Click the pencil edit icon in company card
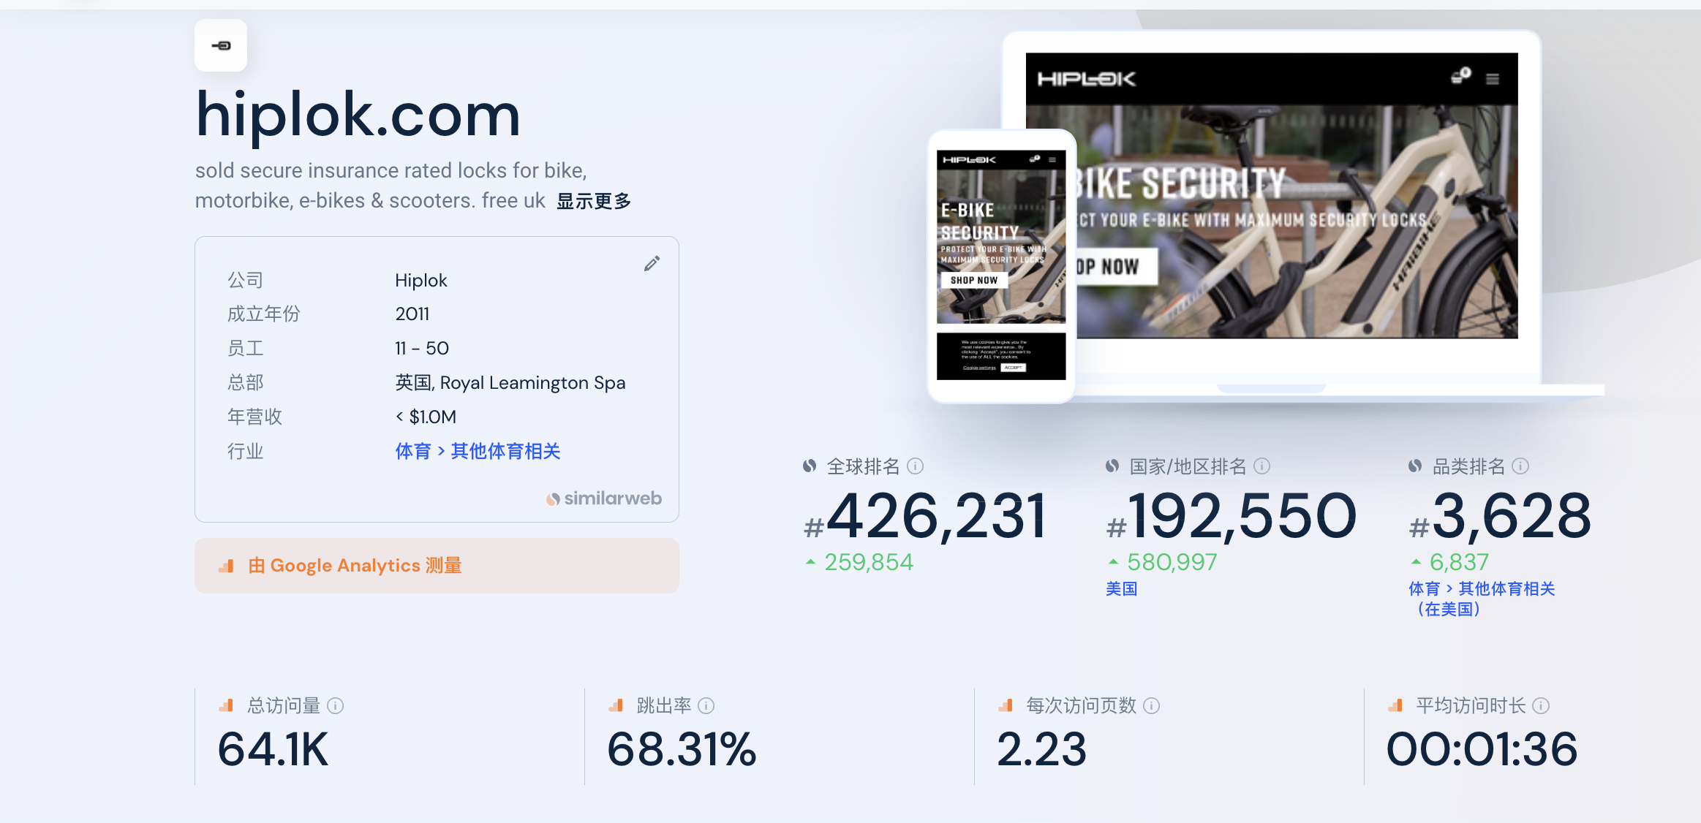1701x823 pixels. pyautogui.click(x=652, y=264)
